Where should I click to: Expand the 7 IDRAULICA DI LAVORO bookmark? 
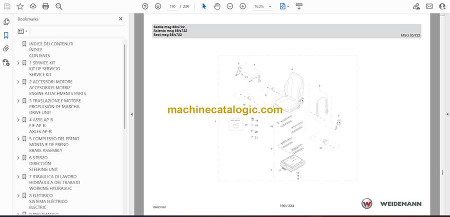18,177
